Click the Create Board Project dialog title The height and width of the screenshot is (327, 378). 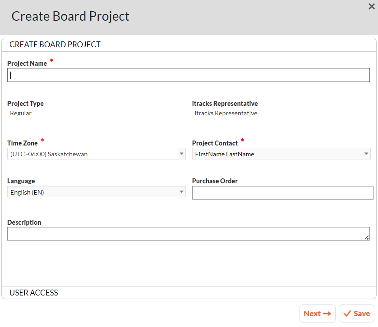pos(70,16)
